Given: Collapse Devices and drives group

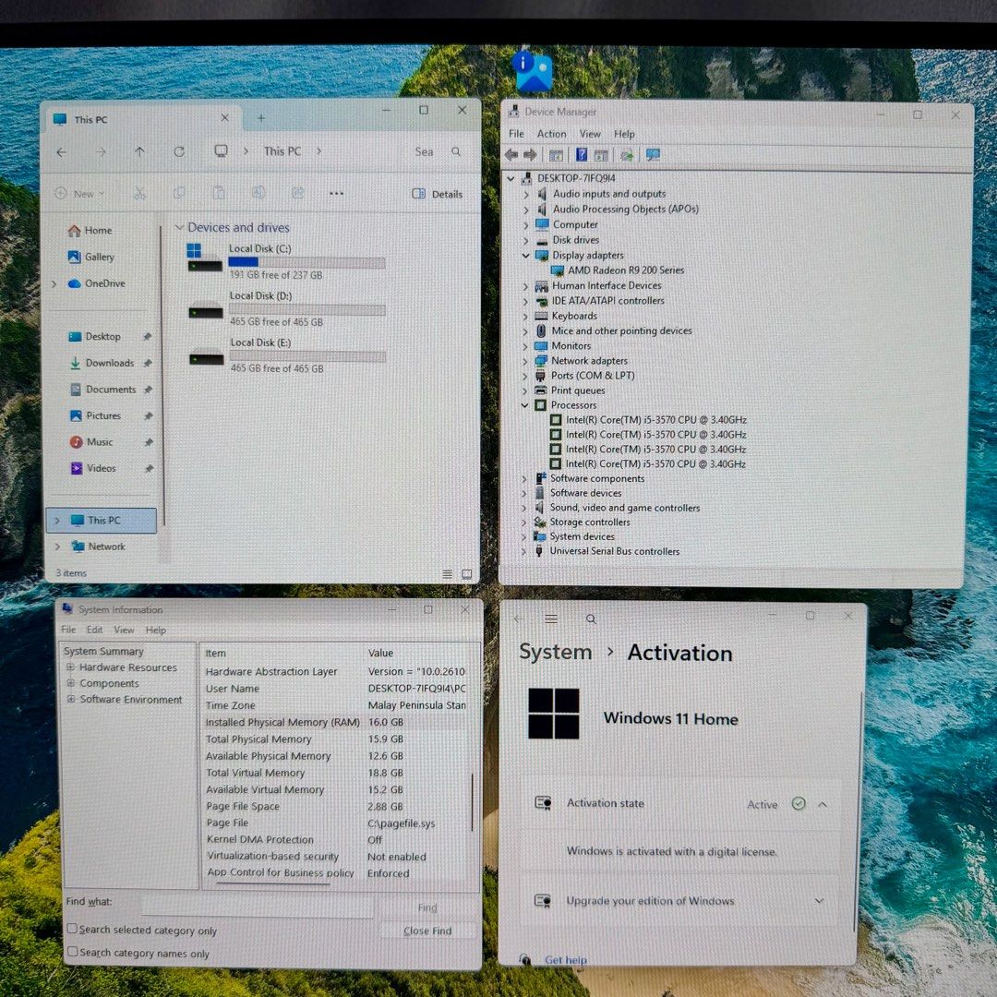Looking at the screenshot, I should pyautogui.click(x=179, y=227).
